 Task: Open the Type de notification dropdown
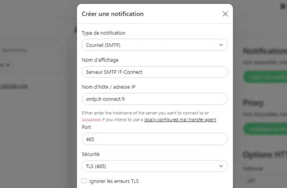pyautogui.click(x=154, y=45)
